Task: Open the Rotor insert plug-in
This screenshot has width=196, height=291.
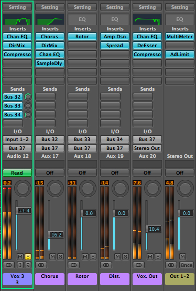Action: point(82,37)
